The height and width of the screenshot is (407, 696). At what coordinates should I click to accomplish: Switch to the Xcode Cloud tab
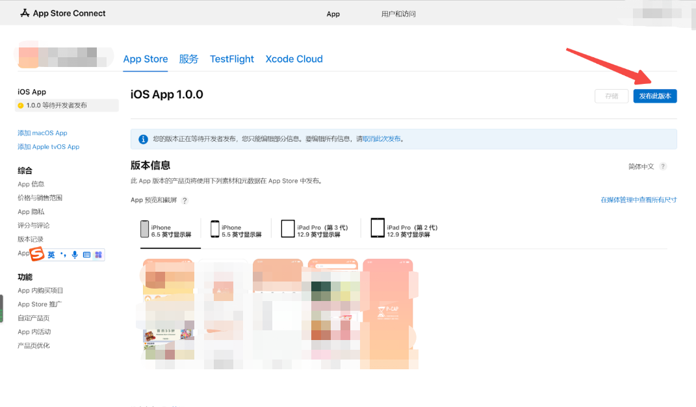(294, 59)
